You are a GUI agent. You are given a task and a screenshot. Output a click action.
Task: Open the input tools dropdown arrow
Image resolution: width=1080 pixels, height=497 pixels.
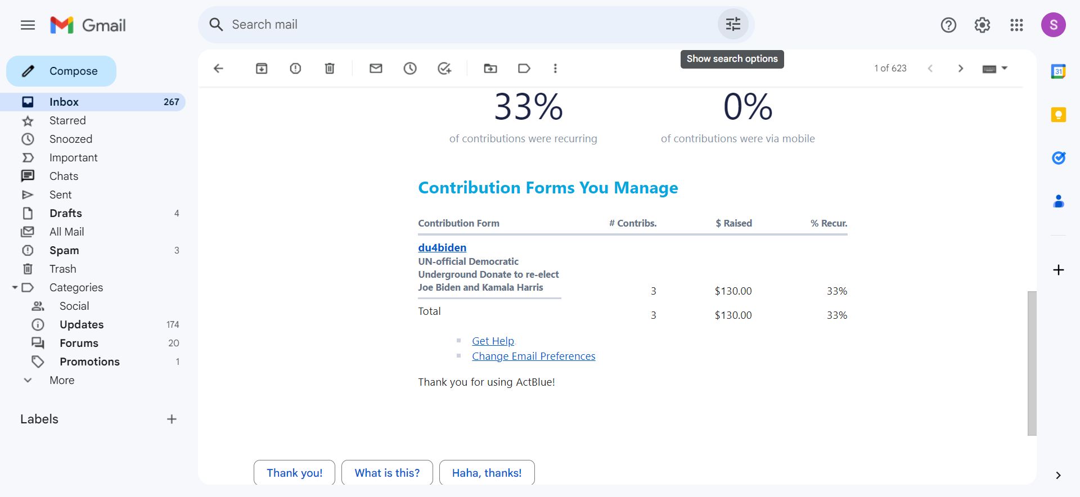click(1005, 68)
